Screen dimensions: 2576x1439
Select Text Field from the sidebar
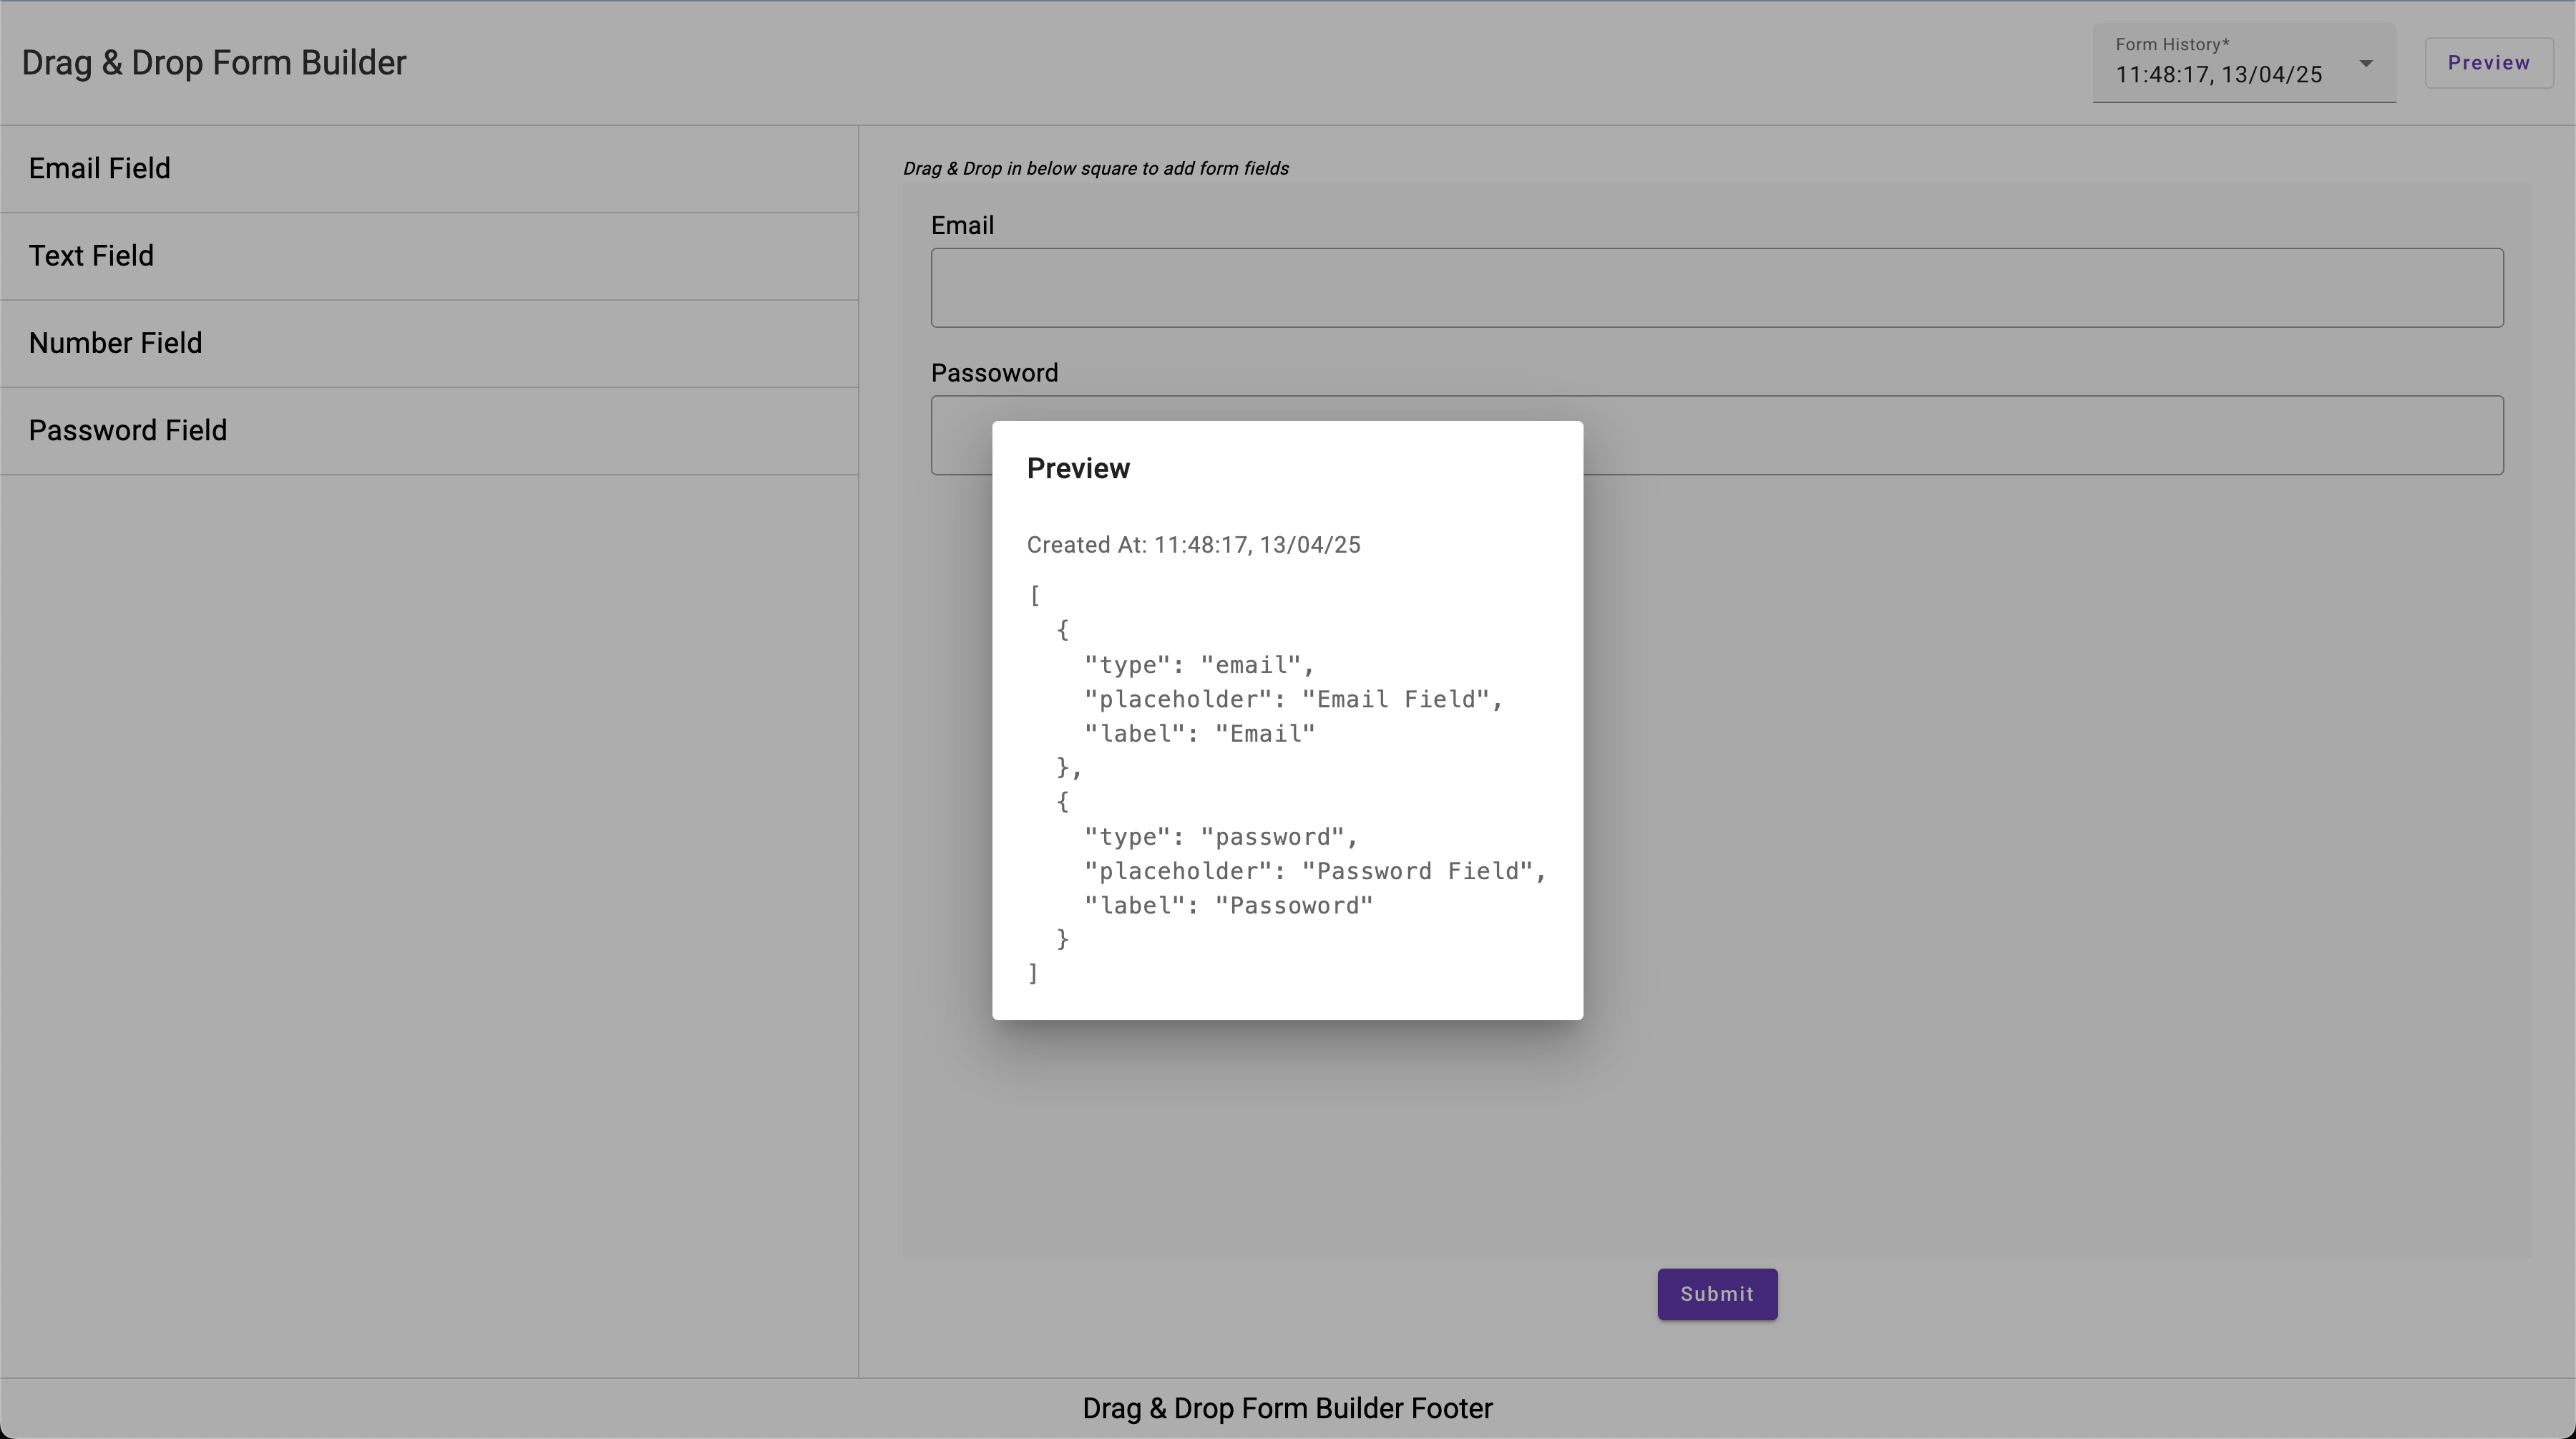(91, 255)
